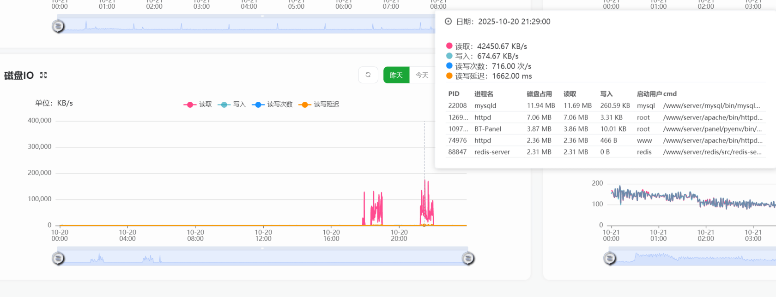Click the orange 读写延迟 dot in tooltip
The image size is (776, 297).
(x=449, y=76)
